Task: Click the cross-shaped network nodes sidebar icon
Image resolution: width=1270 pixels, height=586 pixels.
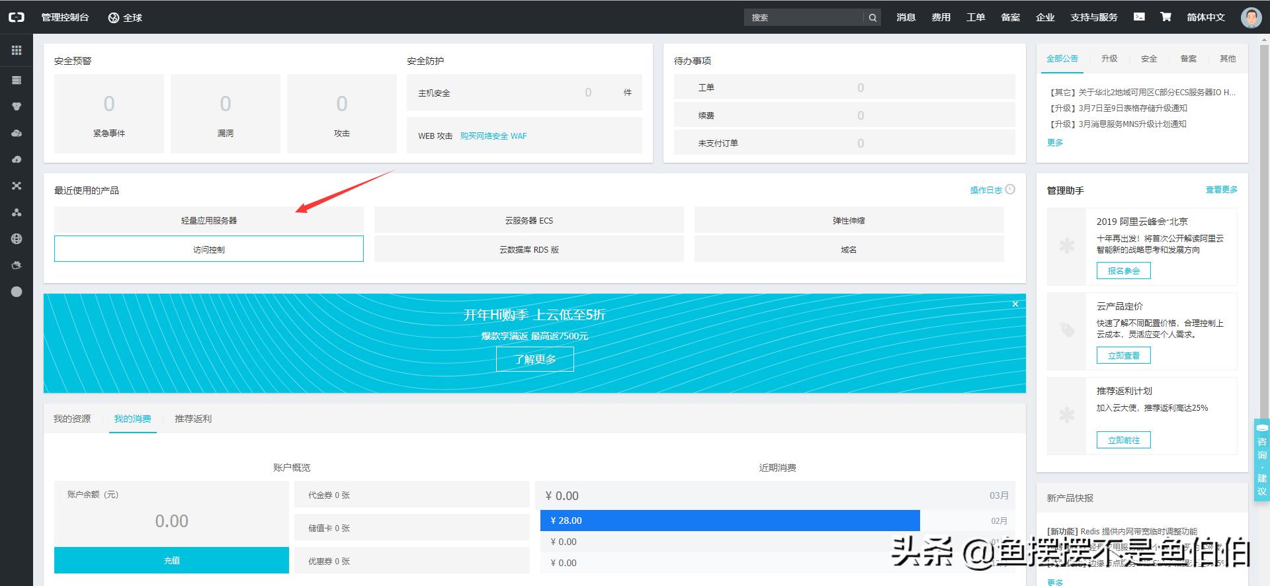Action: tap(17, 186)
